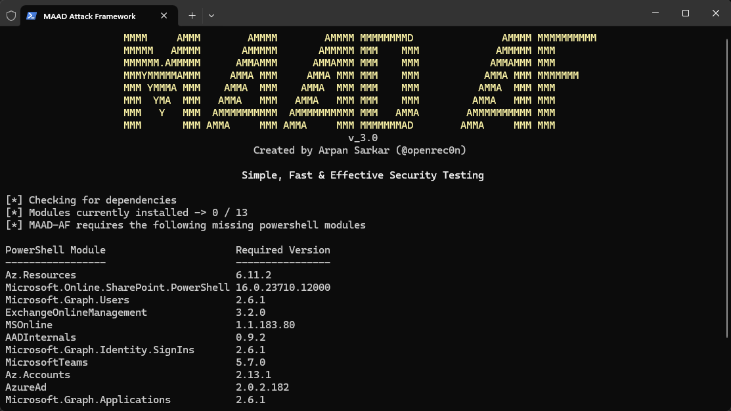The height and width of the screenshot is (411, 731).
Task: Click version 2.6.1 for Microsoft.Graph.Users
Action: [250, 300]
